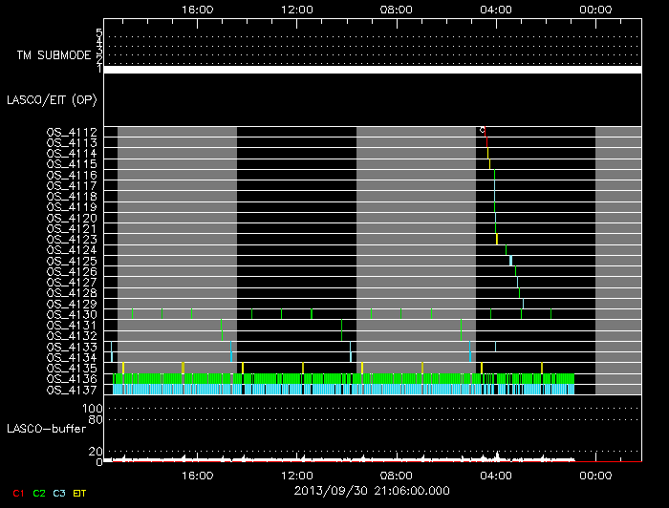Select the OS_4137 row label
669x508 pixels.
pos(72,390)
